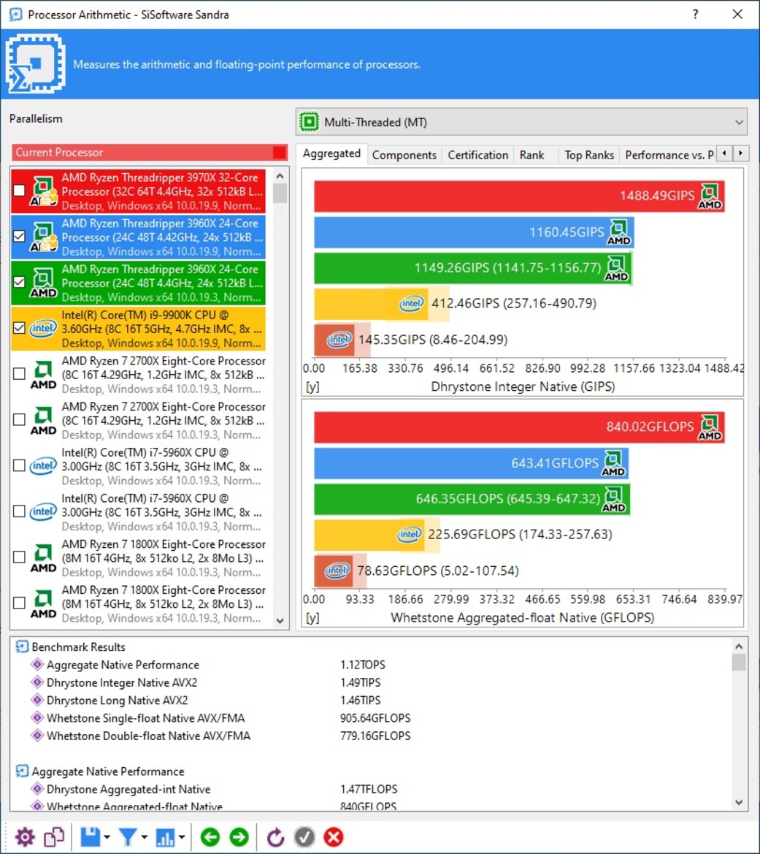Cancel with the red X icon
The height and width of the screenshot is (854, 760).
(334, 837)
